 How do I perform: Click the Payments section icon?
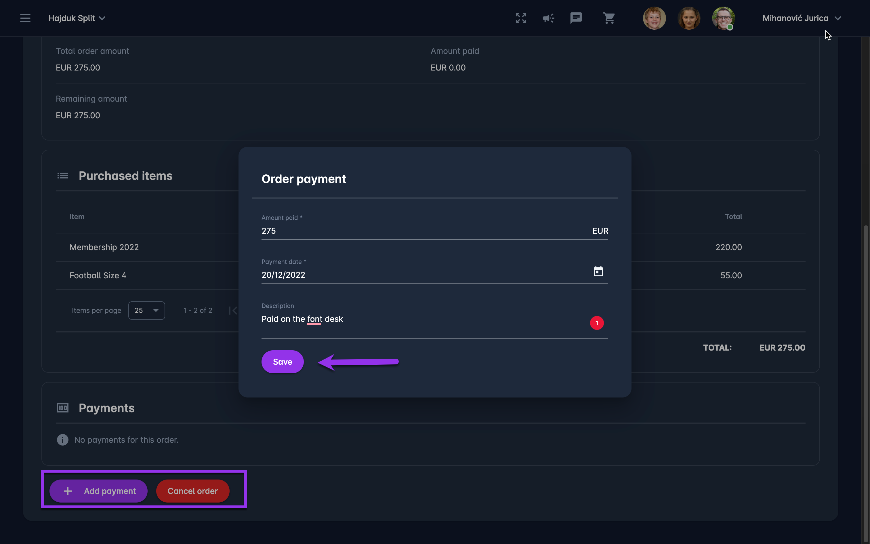[x=62, y=408]
